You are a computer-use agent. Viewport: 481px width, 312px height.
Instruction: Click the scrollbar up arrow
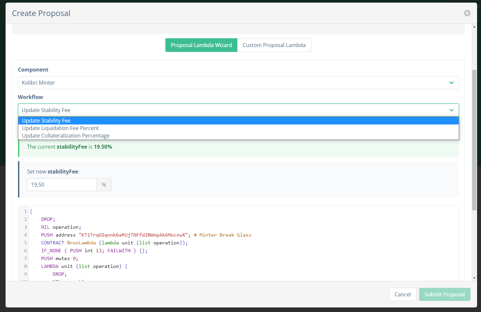point(474,27)
